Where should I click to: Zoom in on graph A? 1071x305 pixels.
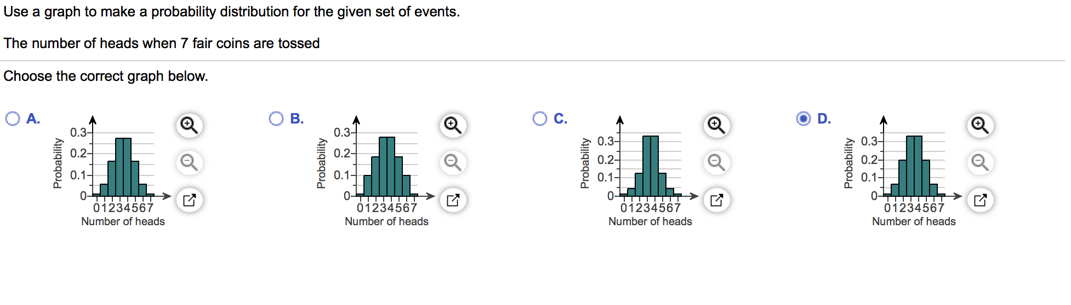click(x=189, y=125)
